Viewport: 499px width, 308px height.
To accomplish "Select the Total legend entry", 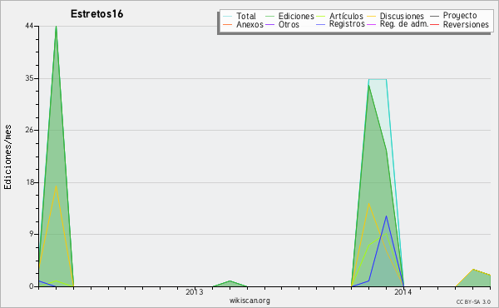I will point(246,16).
